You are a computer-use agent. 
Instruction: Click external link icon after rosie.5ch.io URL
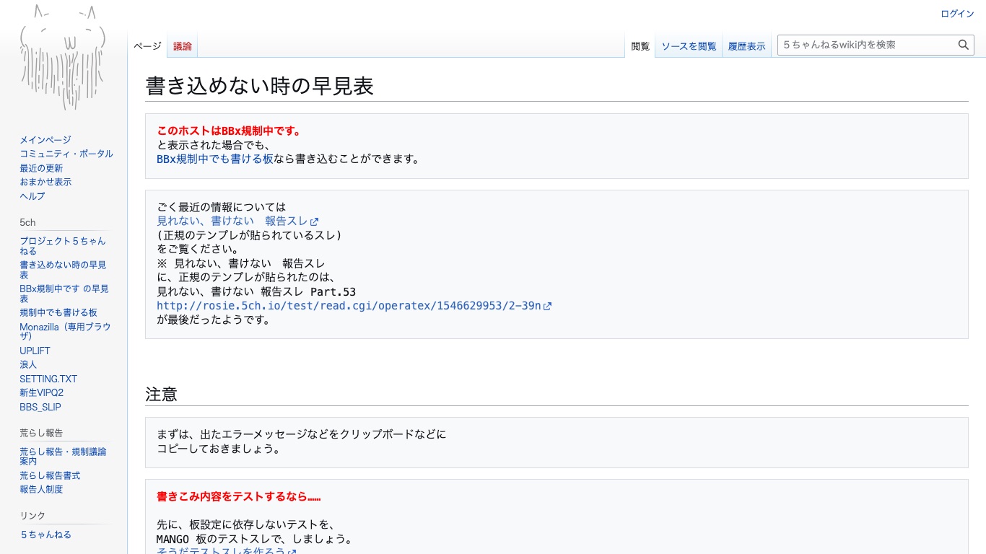(x=547, y=306)
